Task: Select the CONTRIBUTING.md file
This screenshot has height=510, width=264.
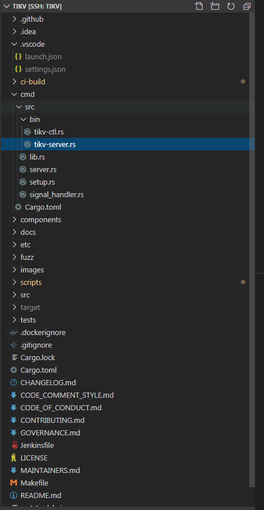Action: pyautogui.click(x=52, y=420)
